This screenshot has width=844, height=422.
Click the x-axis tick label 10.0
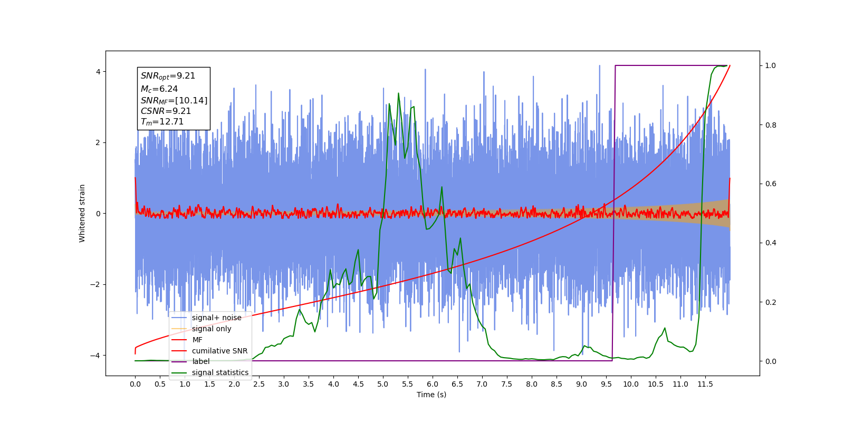631,384
